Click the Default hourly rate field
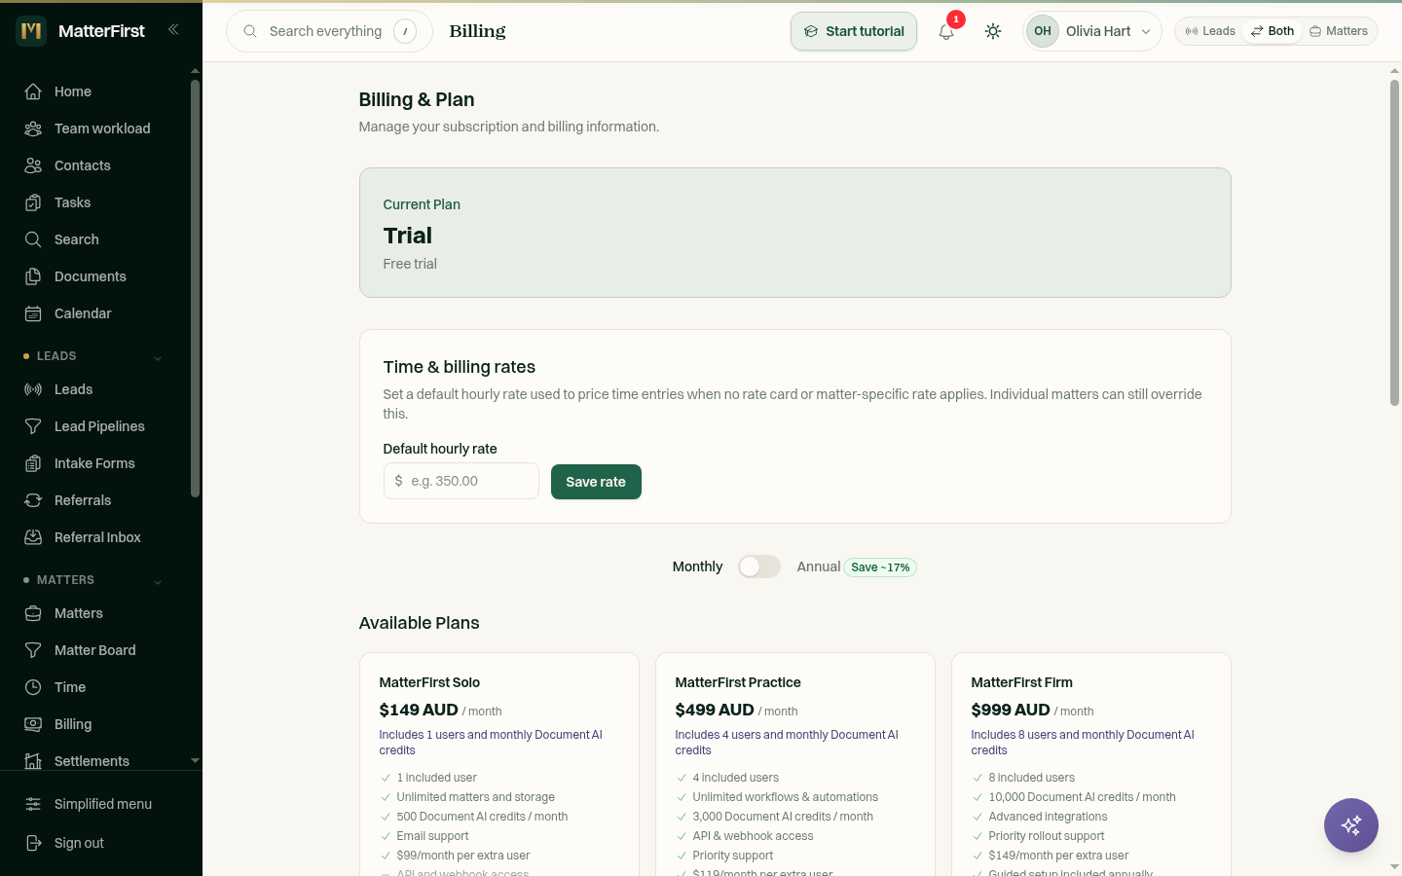Viewport: 1402px width, 876px height. pos(461,481)
